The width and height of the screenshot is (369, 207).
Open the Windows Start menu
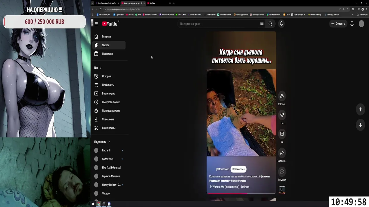93,204
